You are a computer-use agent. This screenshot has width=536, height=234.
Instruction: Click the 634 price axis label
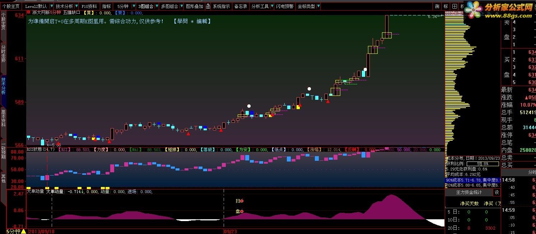point(19,15)
